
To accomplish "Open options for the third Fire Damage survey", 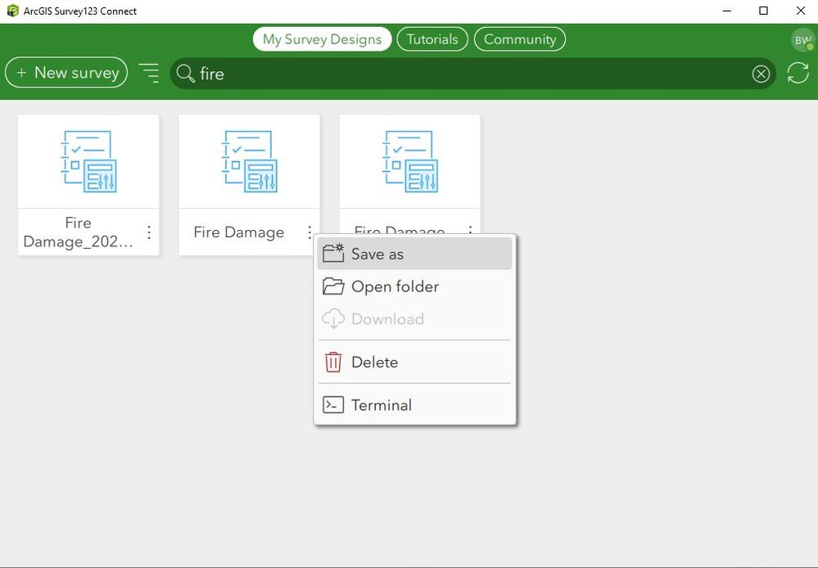I will tap(471, 229).
